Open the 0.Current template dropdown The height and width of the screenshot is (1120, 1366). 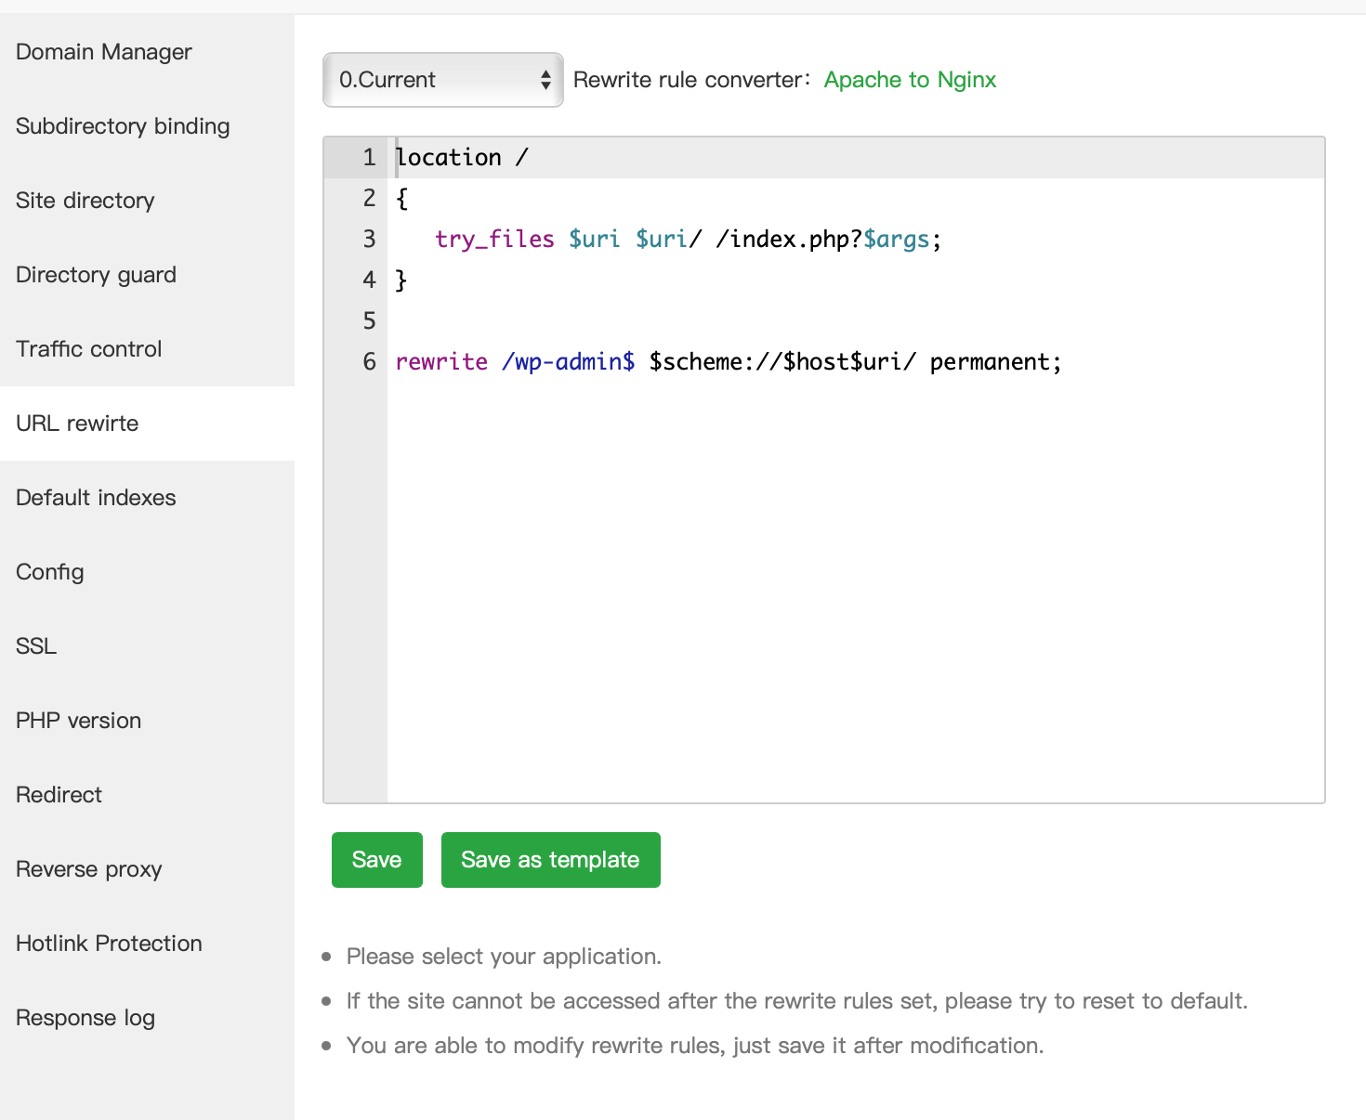(x=442, y=80)
